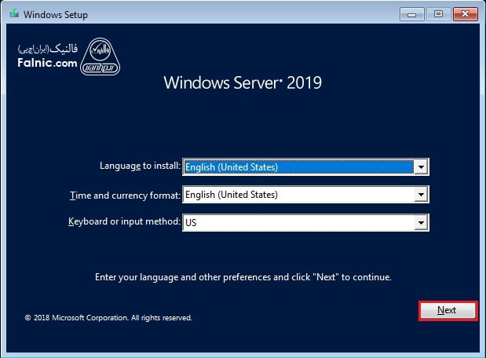Click the US keyboard input method field
The image size is (486, 358).
(298, 223)
